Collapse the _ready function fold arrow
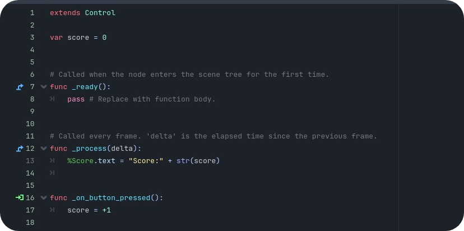Viewport: 464px width, 231px height. coord(44,87)
